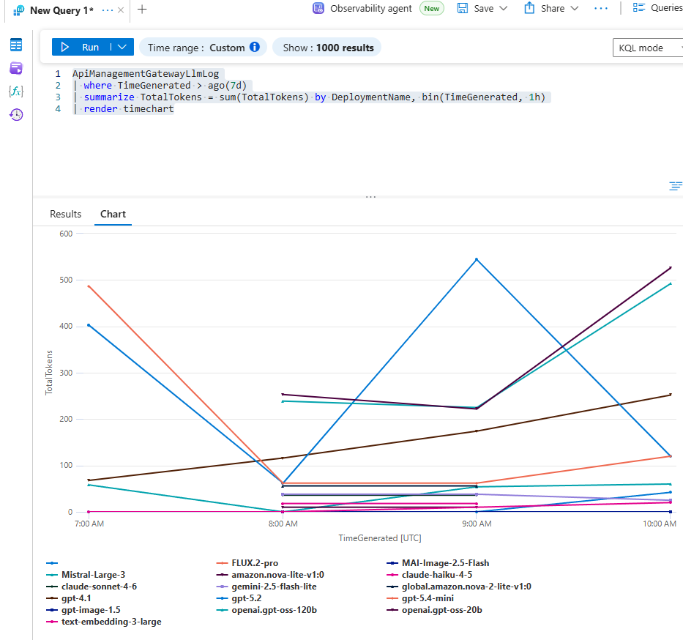Click the Share label in toolbar

click(x=553, y=8)
